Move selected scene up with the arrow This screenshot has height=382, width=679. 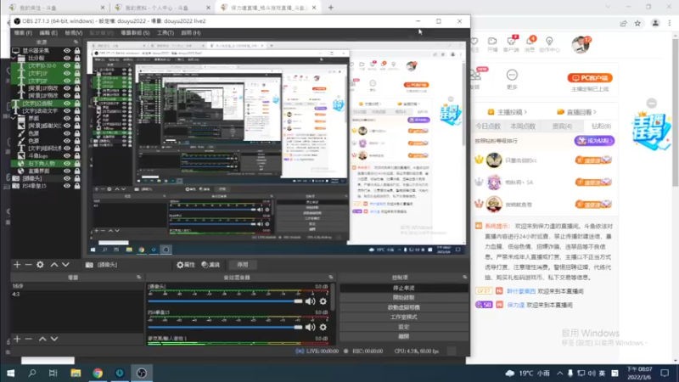(42, 339)
